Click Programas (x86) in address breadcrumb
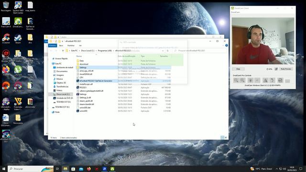Viewport: 306px width, 172px height. (105, 51)
